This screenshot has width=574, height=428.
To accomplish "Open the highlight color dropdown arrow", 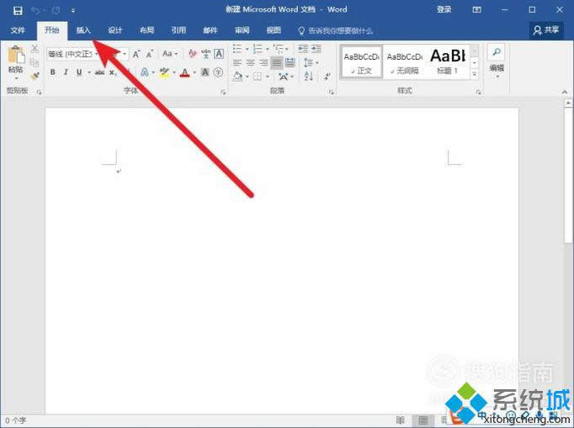I will [x=174, y=72].
